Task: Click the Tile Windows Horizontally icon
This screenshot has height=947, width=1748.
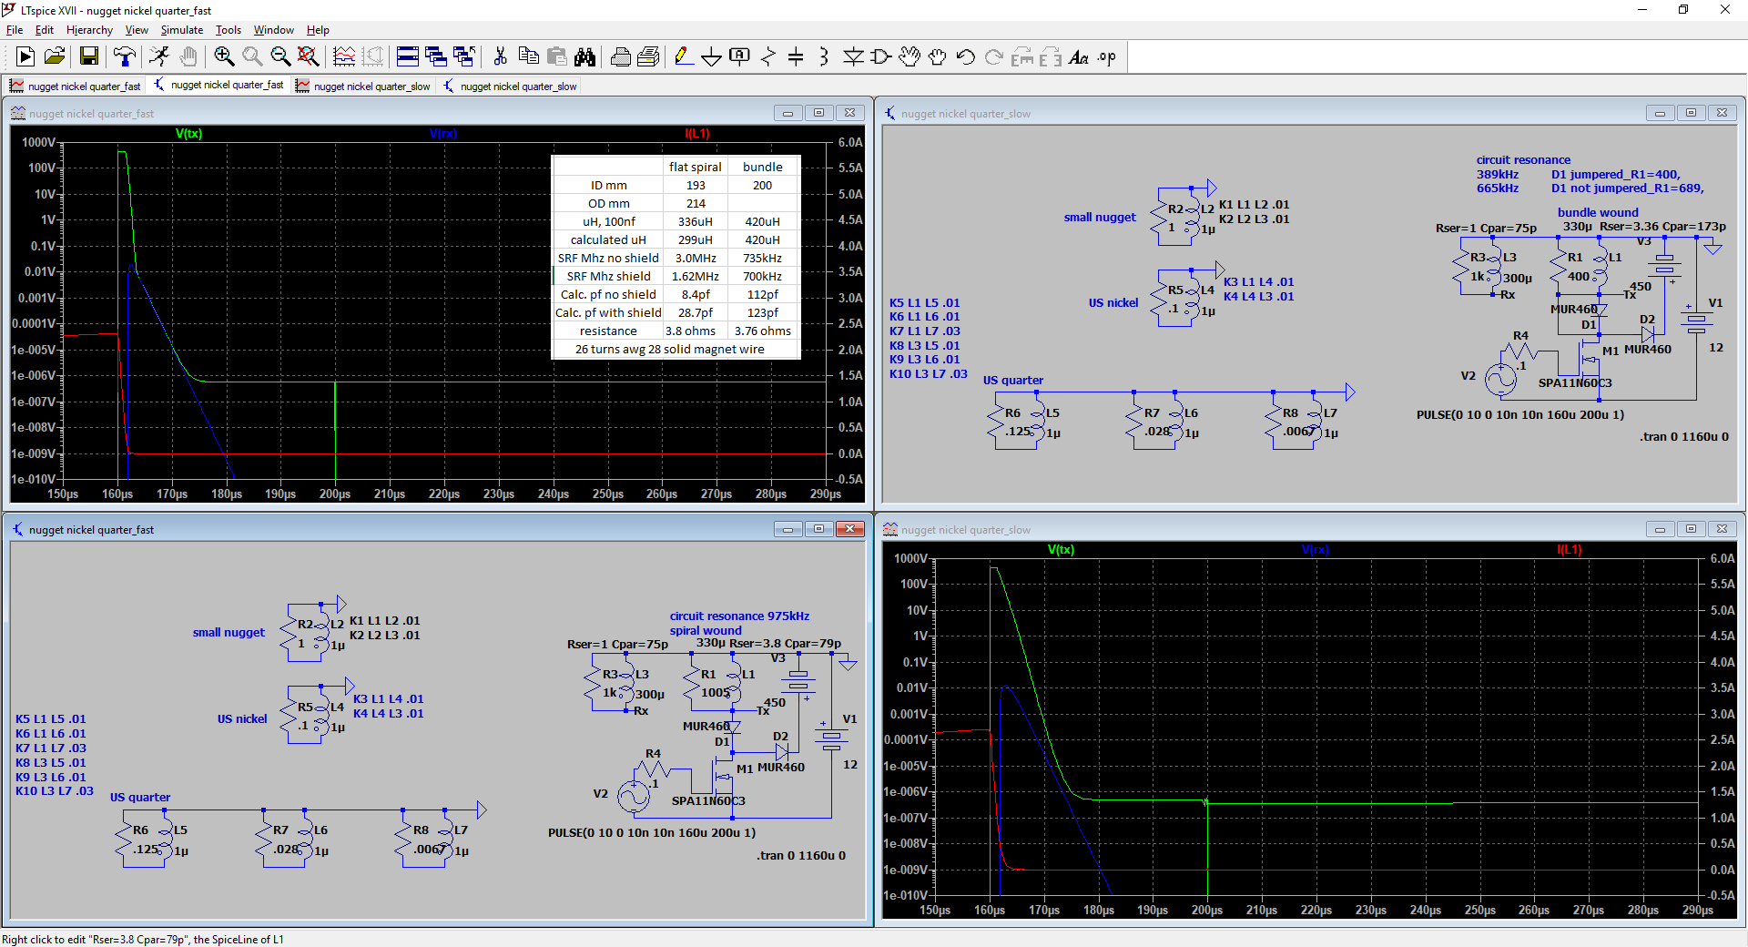Action: coord(407,57)
